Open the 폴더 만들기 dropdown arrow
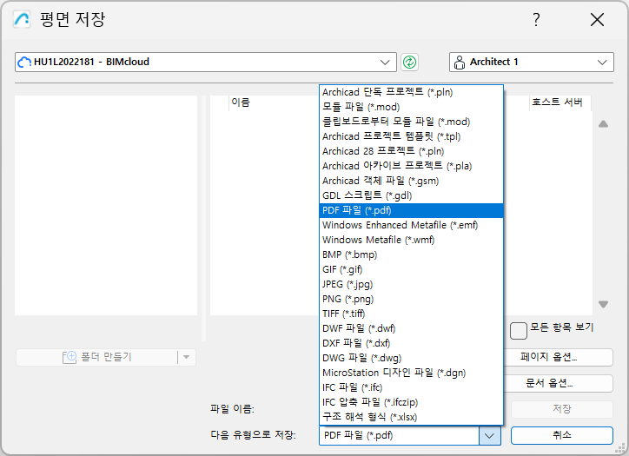Viewport: 629px width, 456px height. 187,357
